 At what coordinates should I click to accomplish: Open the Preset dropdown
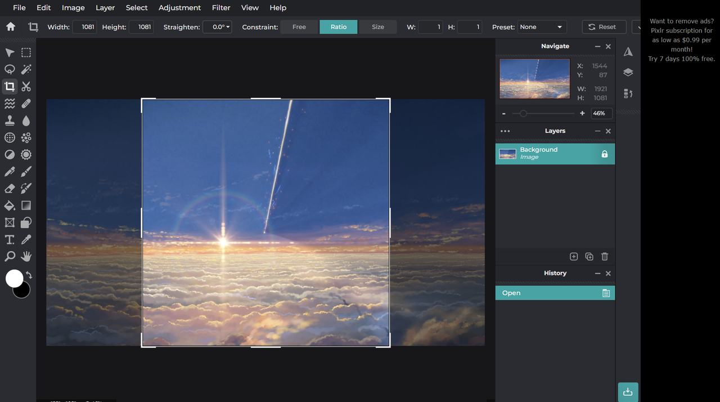[541, 27]
